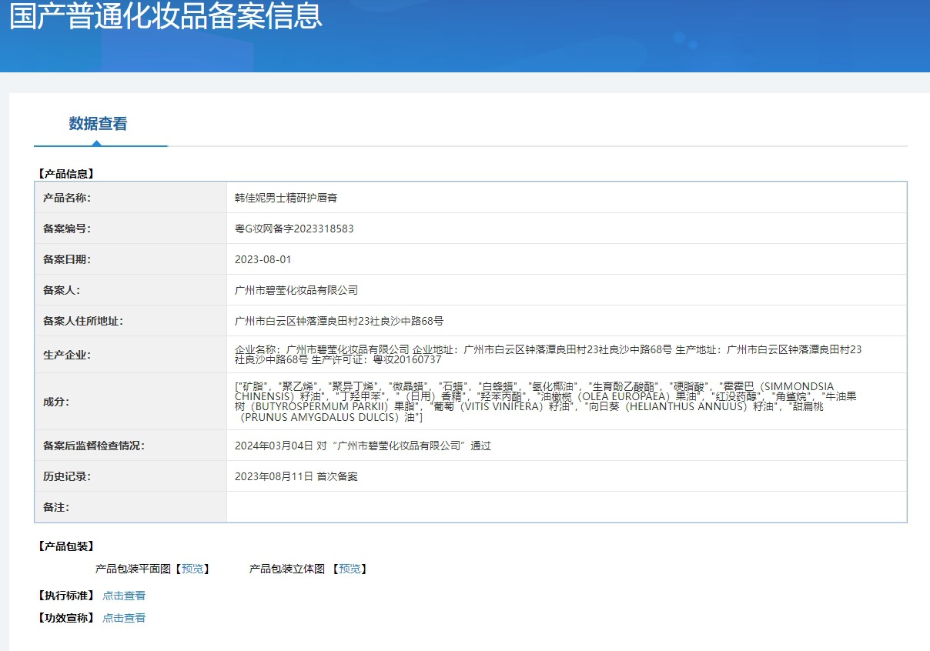This screenshot has height=651, width=930.
Task: Open the 数据查看 tab
Action: tap(98, 124)
